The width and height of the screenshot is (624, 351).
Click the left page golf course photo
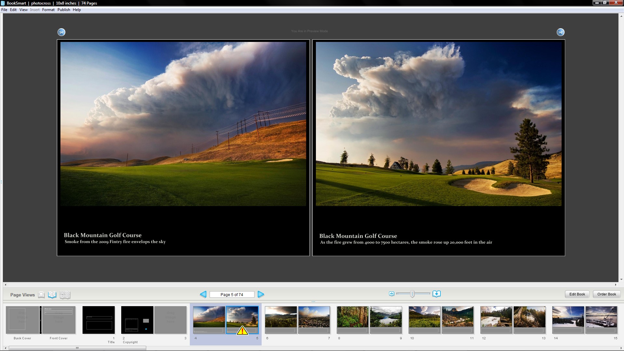[183, 124]
